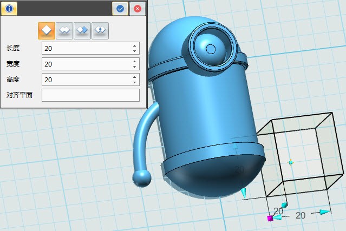Screen dimensions: 346x231
Task: Select the Subtract boolean mode icon
Action: (82, 31)
